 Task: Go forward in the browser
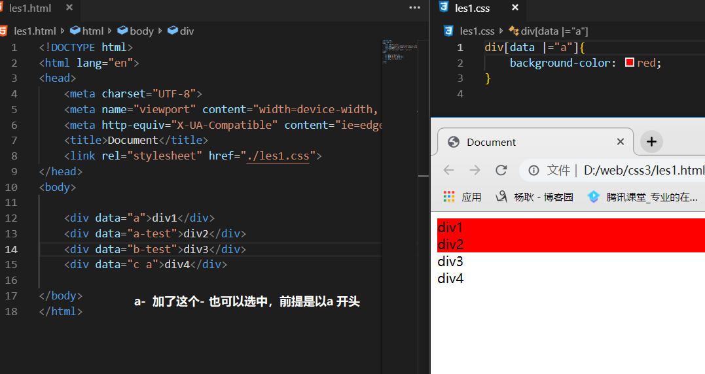pyautogui.click(x=475, y=170)
